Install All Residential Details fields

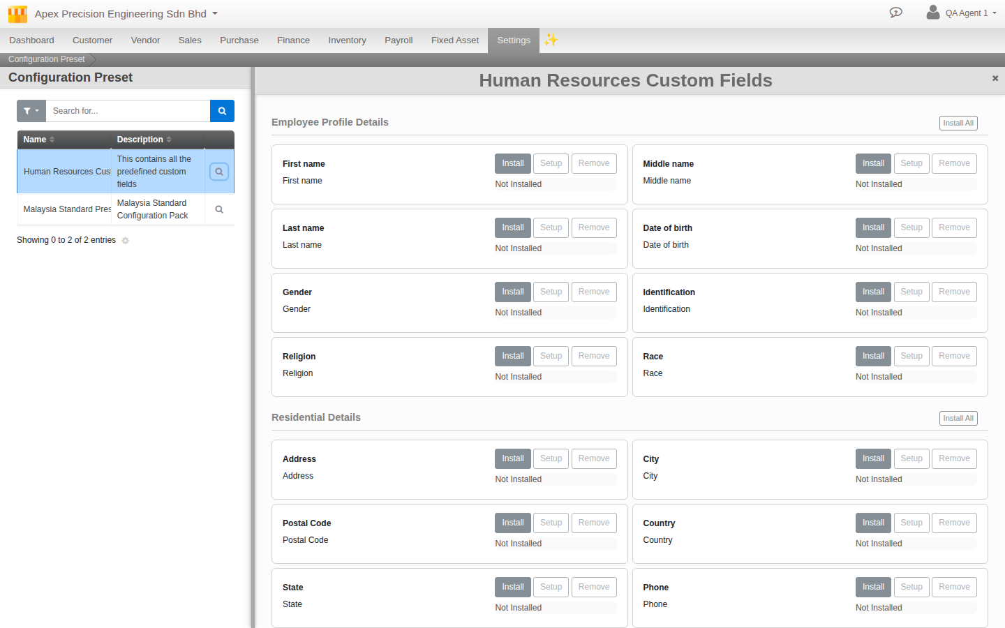958,419
